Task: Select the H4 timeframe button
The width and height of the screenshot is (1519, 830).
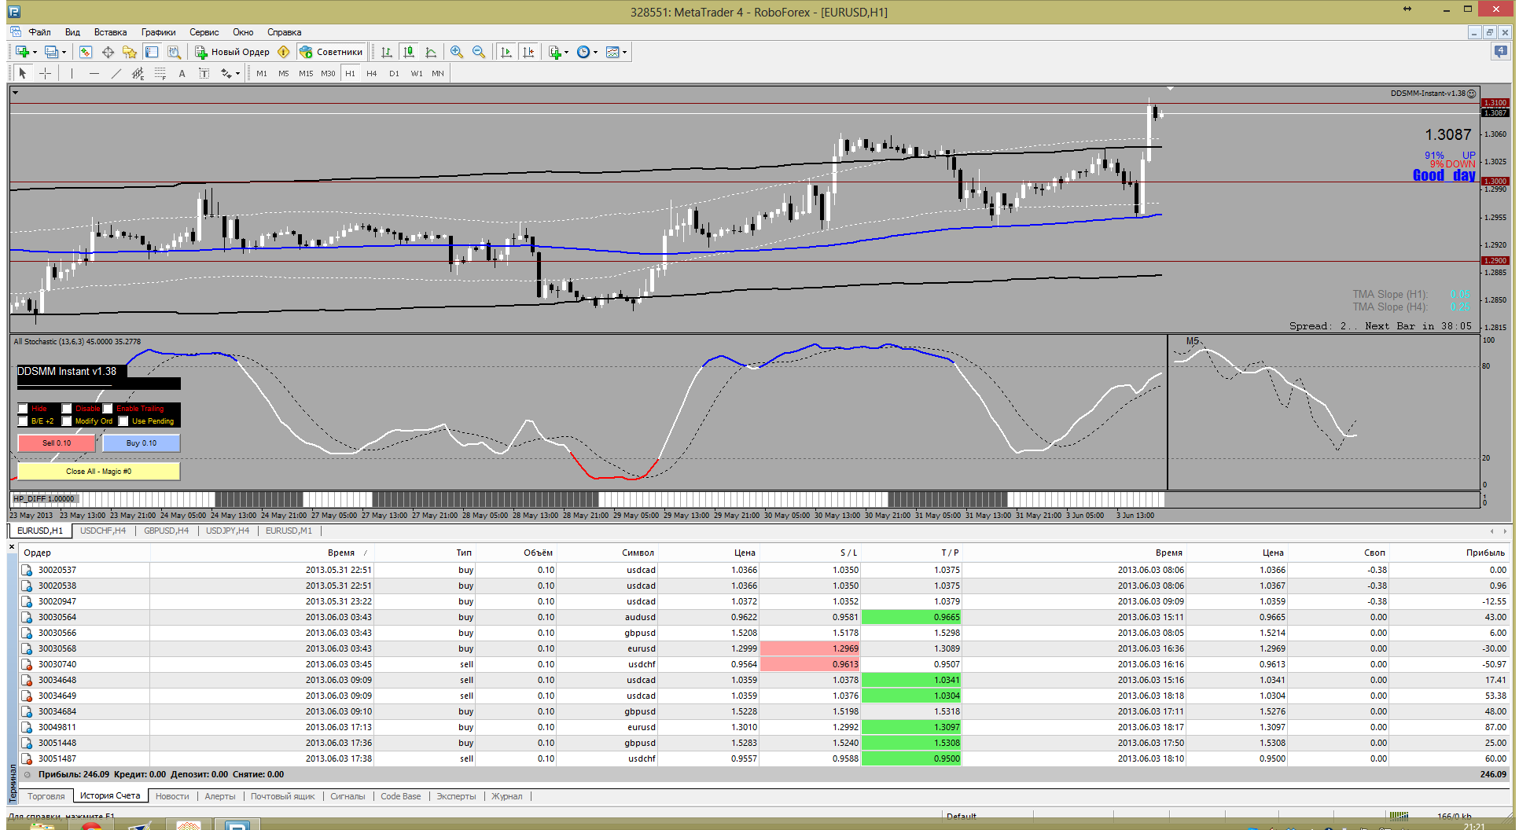Action: 372,73
